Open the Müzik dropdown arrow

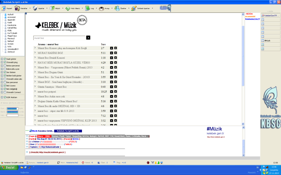(63, 8)
